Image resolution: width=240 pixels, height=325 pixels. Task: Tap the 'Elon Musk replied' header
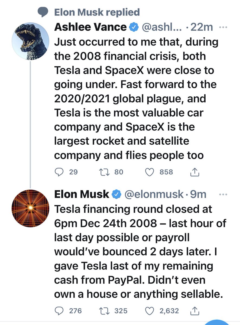click(x=97, y=12)
